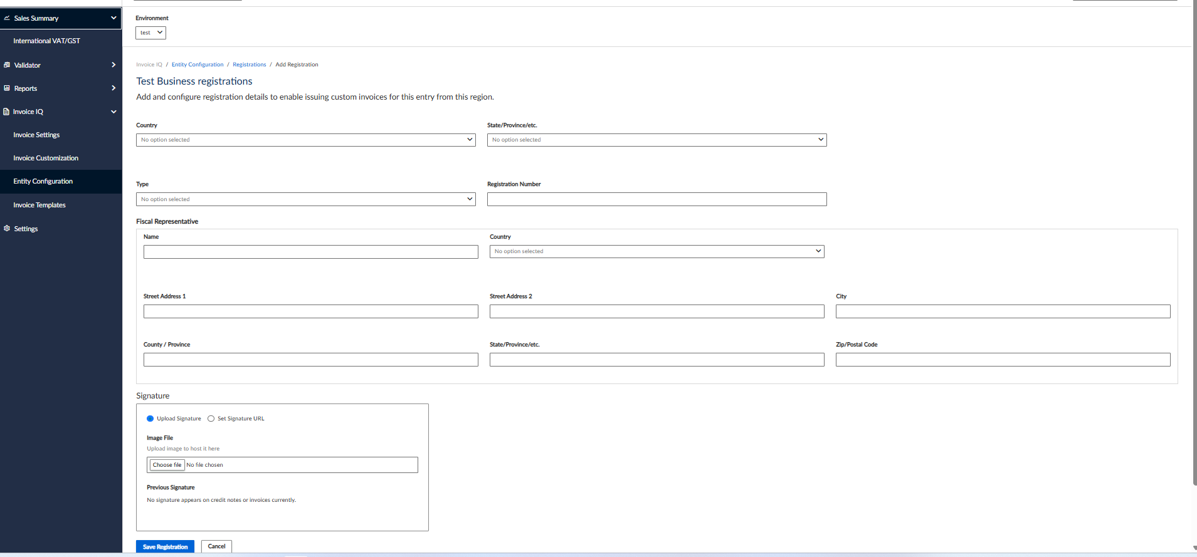The height and width of the screenshot is (557, 1197).
Task: Collapse the Sales Summary menu chevron
Action: (x=113, y=18)
